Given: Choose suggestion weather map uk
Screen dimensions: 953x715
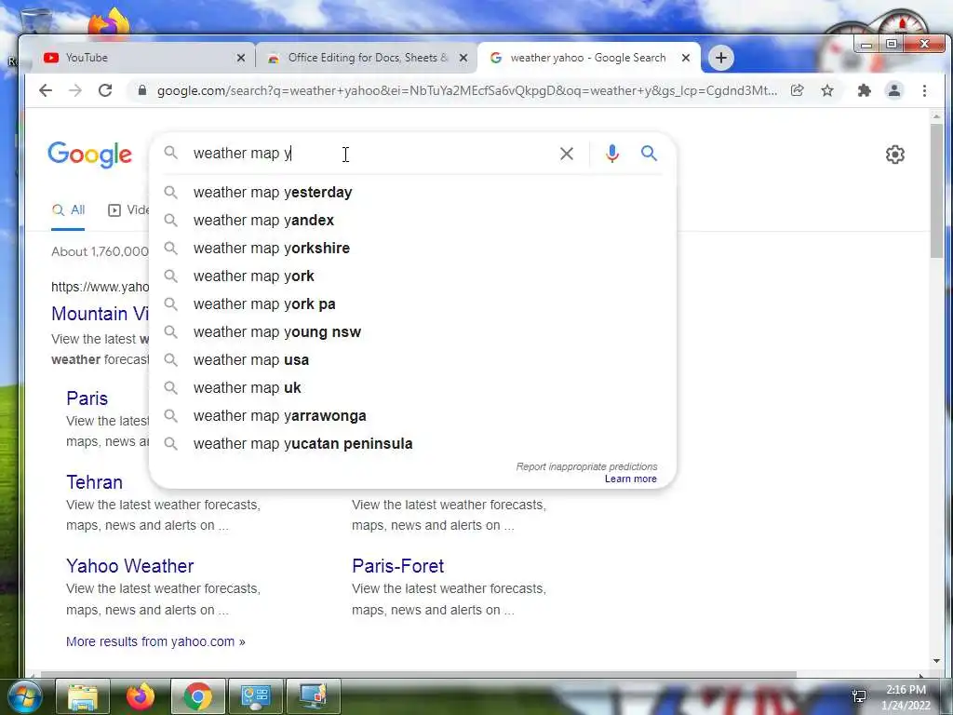Looking at the screenshot, I should click(x=412, y=388).
